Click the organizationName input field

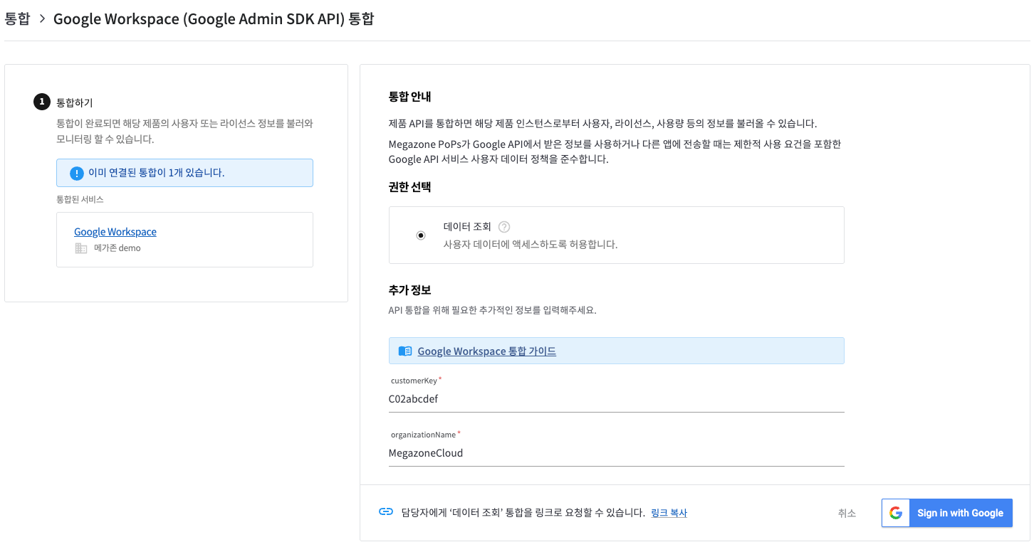(x=616, y=453)
